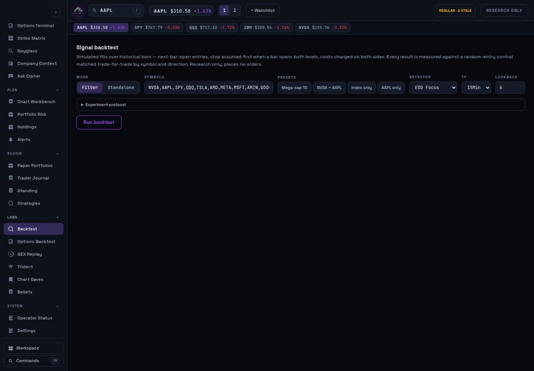
Task: Click the Paper Portfolios icon
Action: (x=11, y=165)
